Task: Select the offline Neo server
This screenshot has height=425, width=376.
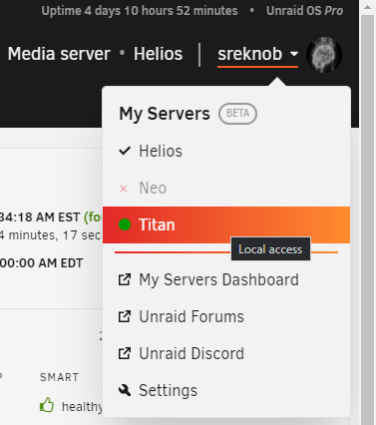Action: click(226, 189)
